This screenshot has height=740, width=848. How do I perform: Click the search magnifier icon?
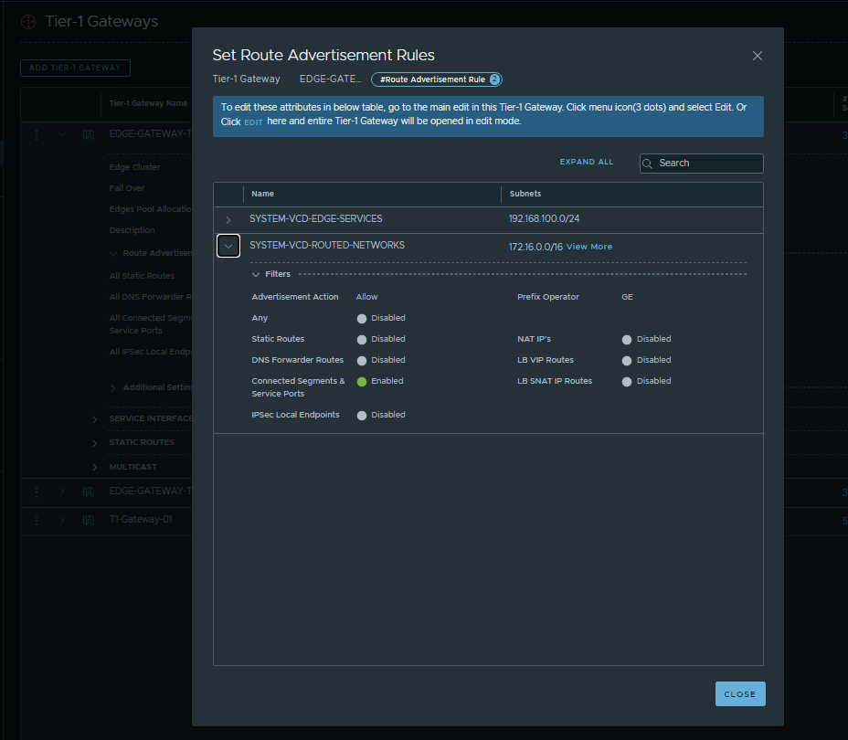click(x=648, y=164)
